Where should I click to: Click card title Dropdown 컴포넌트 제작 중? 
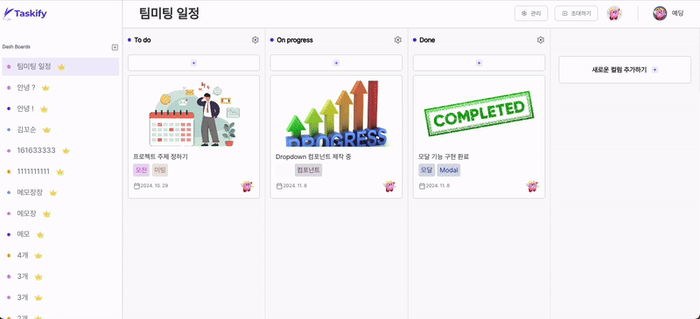[314, 157]
